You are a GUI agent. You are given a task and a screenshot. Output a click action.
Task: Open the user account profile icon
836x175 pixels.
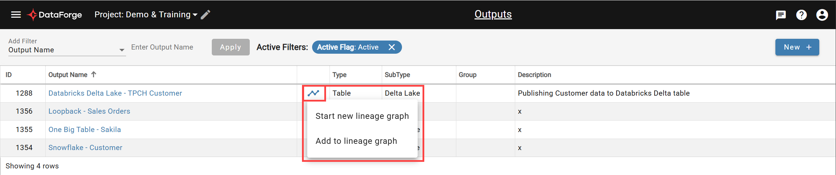pyautogui.click(x=822, y=15)
